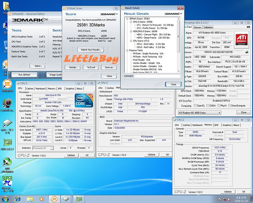Click the Comment input field
This screenshot has height=203, width=253.
pos(157,76)
